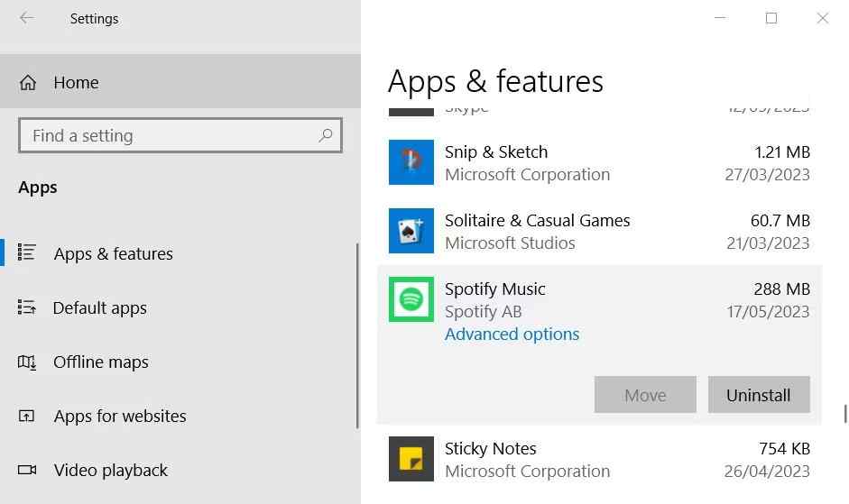Click the Snip & Sketch app icon
Viewport: 849px width, 504px height.
[x=411, y=162]
